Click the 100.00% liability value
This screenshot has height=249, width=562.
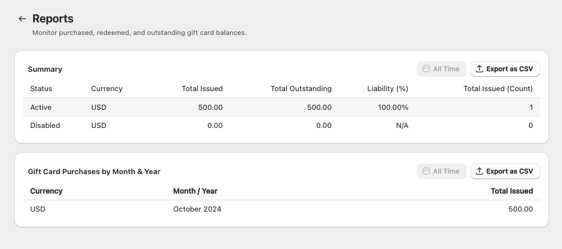[x=393, y=107]
